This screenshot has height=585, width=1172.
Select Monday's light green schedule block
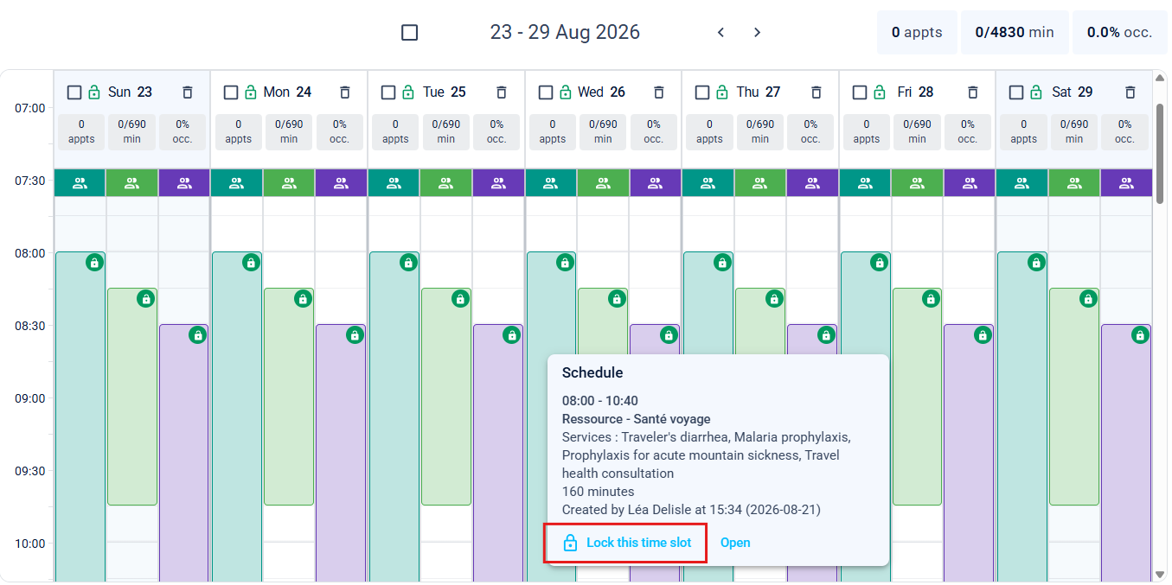(289, 397)
